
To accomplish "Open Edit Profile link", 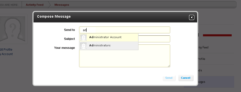I will [x=6, y=50].
